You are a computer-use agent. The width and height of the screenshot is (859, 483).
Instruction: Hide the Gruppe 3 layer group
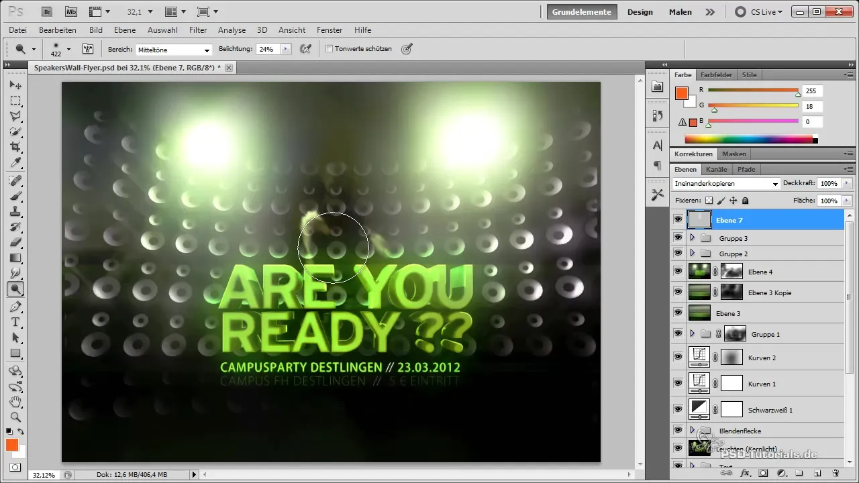(678, 237)
